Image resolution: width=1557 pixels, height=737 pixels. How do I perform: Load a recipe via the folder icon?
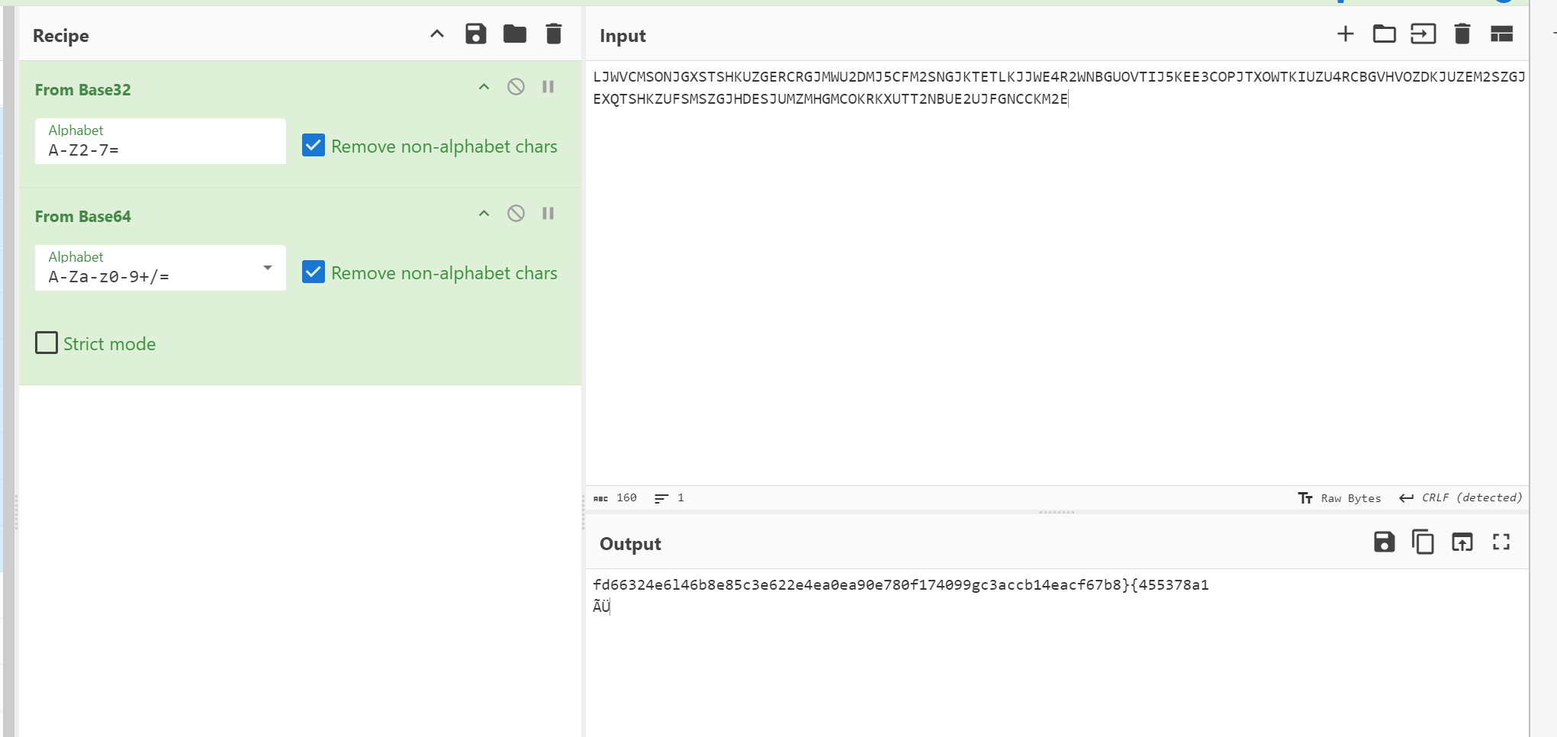[515, 34]
